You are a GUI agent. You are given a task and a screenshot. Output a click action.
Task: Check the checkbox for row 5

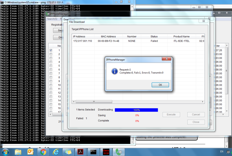[x=51, y=66]
